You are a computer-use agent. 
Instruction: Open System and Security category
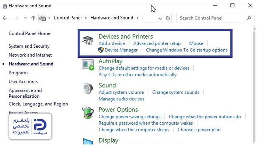(x=29, y=46)
